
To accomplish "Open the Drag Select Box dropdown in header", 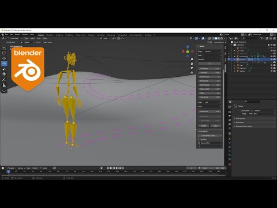I will pos(47,42).
